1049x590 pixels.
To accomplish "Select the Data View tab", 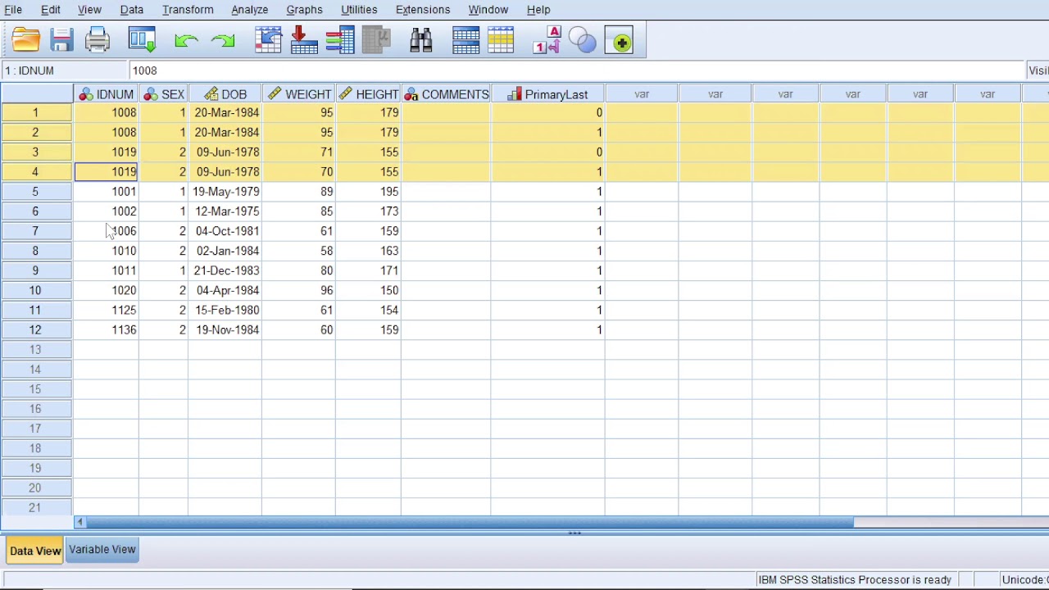I will click(35, 551).
